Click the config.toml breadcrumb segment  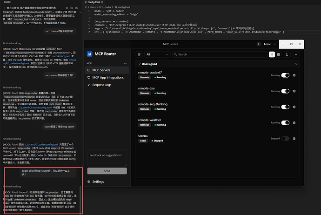click(124, 7)
